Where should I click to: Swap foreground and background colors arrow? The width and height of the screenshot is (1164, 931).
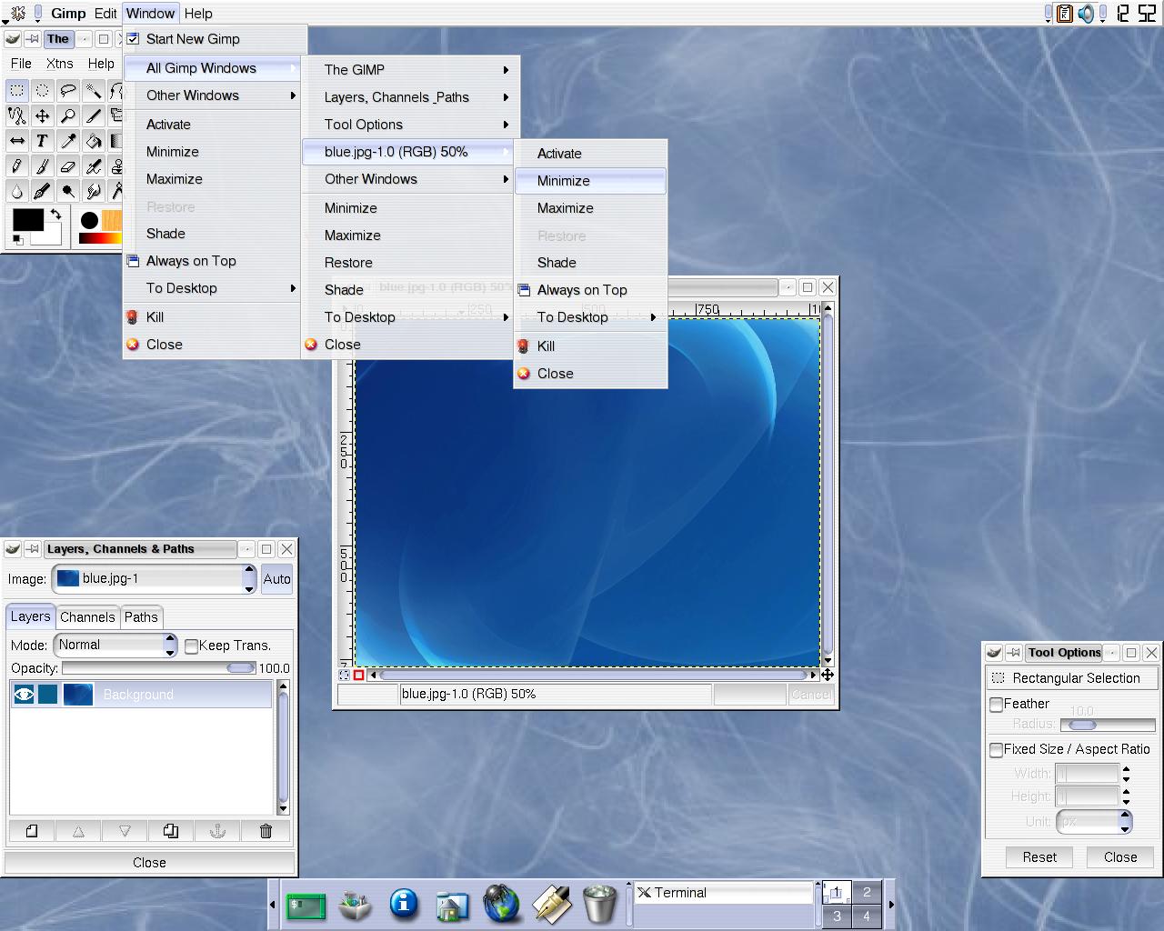pyautogui.click(x=55, y=215)
